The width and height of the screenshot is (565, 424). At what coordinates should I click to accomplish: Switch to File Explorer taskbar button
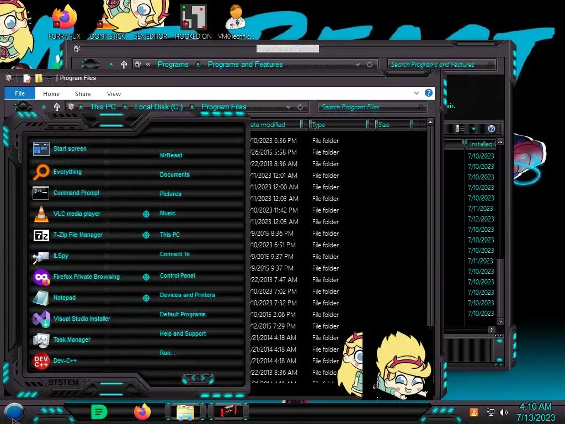click(185, 412)
